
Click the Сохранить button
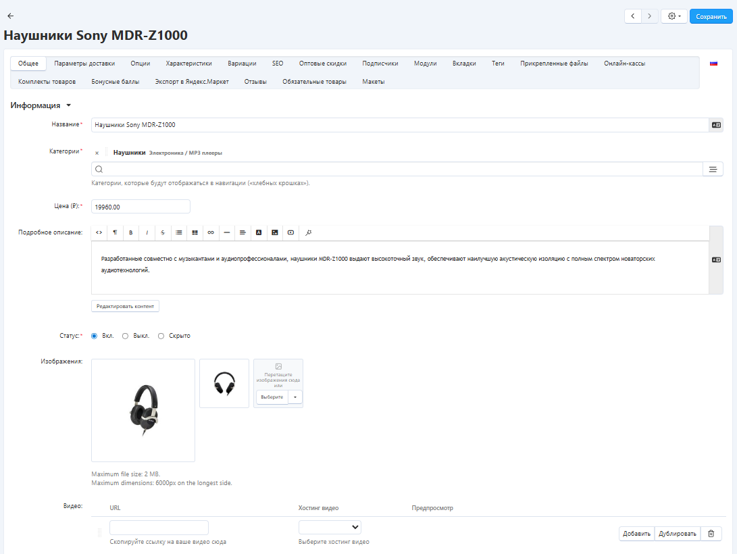pos(711,16)
